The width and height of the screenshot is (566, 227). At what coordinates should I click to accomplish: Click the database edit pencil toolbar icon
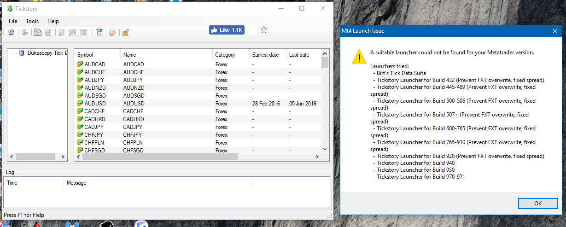(x=112, y=32)
